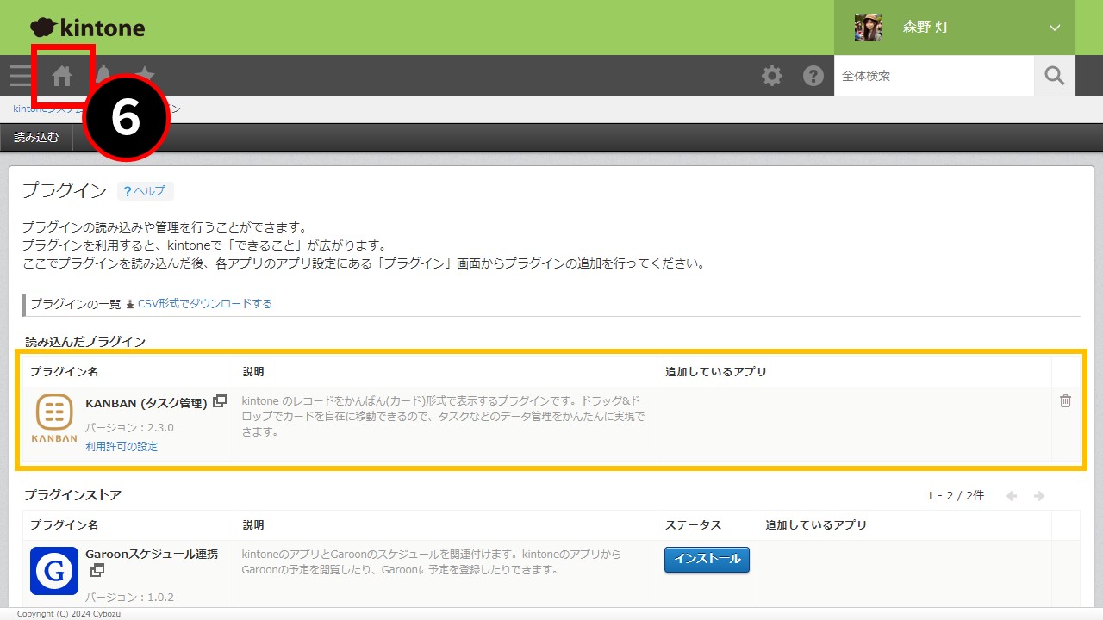Click the ステータス column header
Viewport: 1103px width, 620px height.
[x=694, y=525]
